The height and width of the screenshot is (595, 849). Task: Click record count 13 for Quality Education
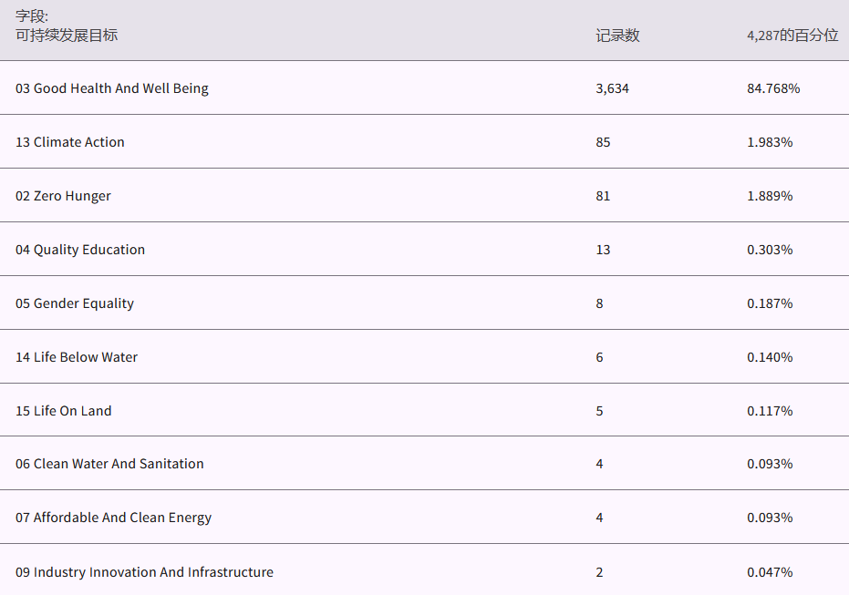coord(603,250)
